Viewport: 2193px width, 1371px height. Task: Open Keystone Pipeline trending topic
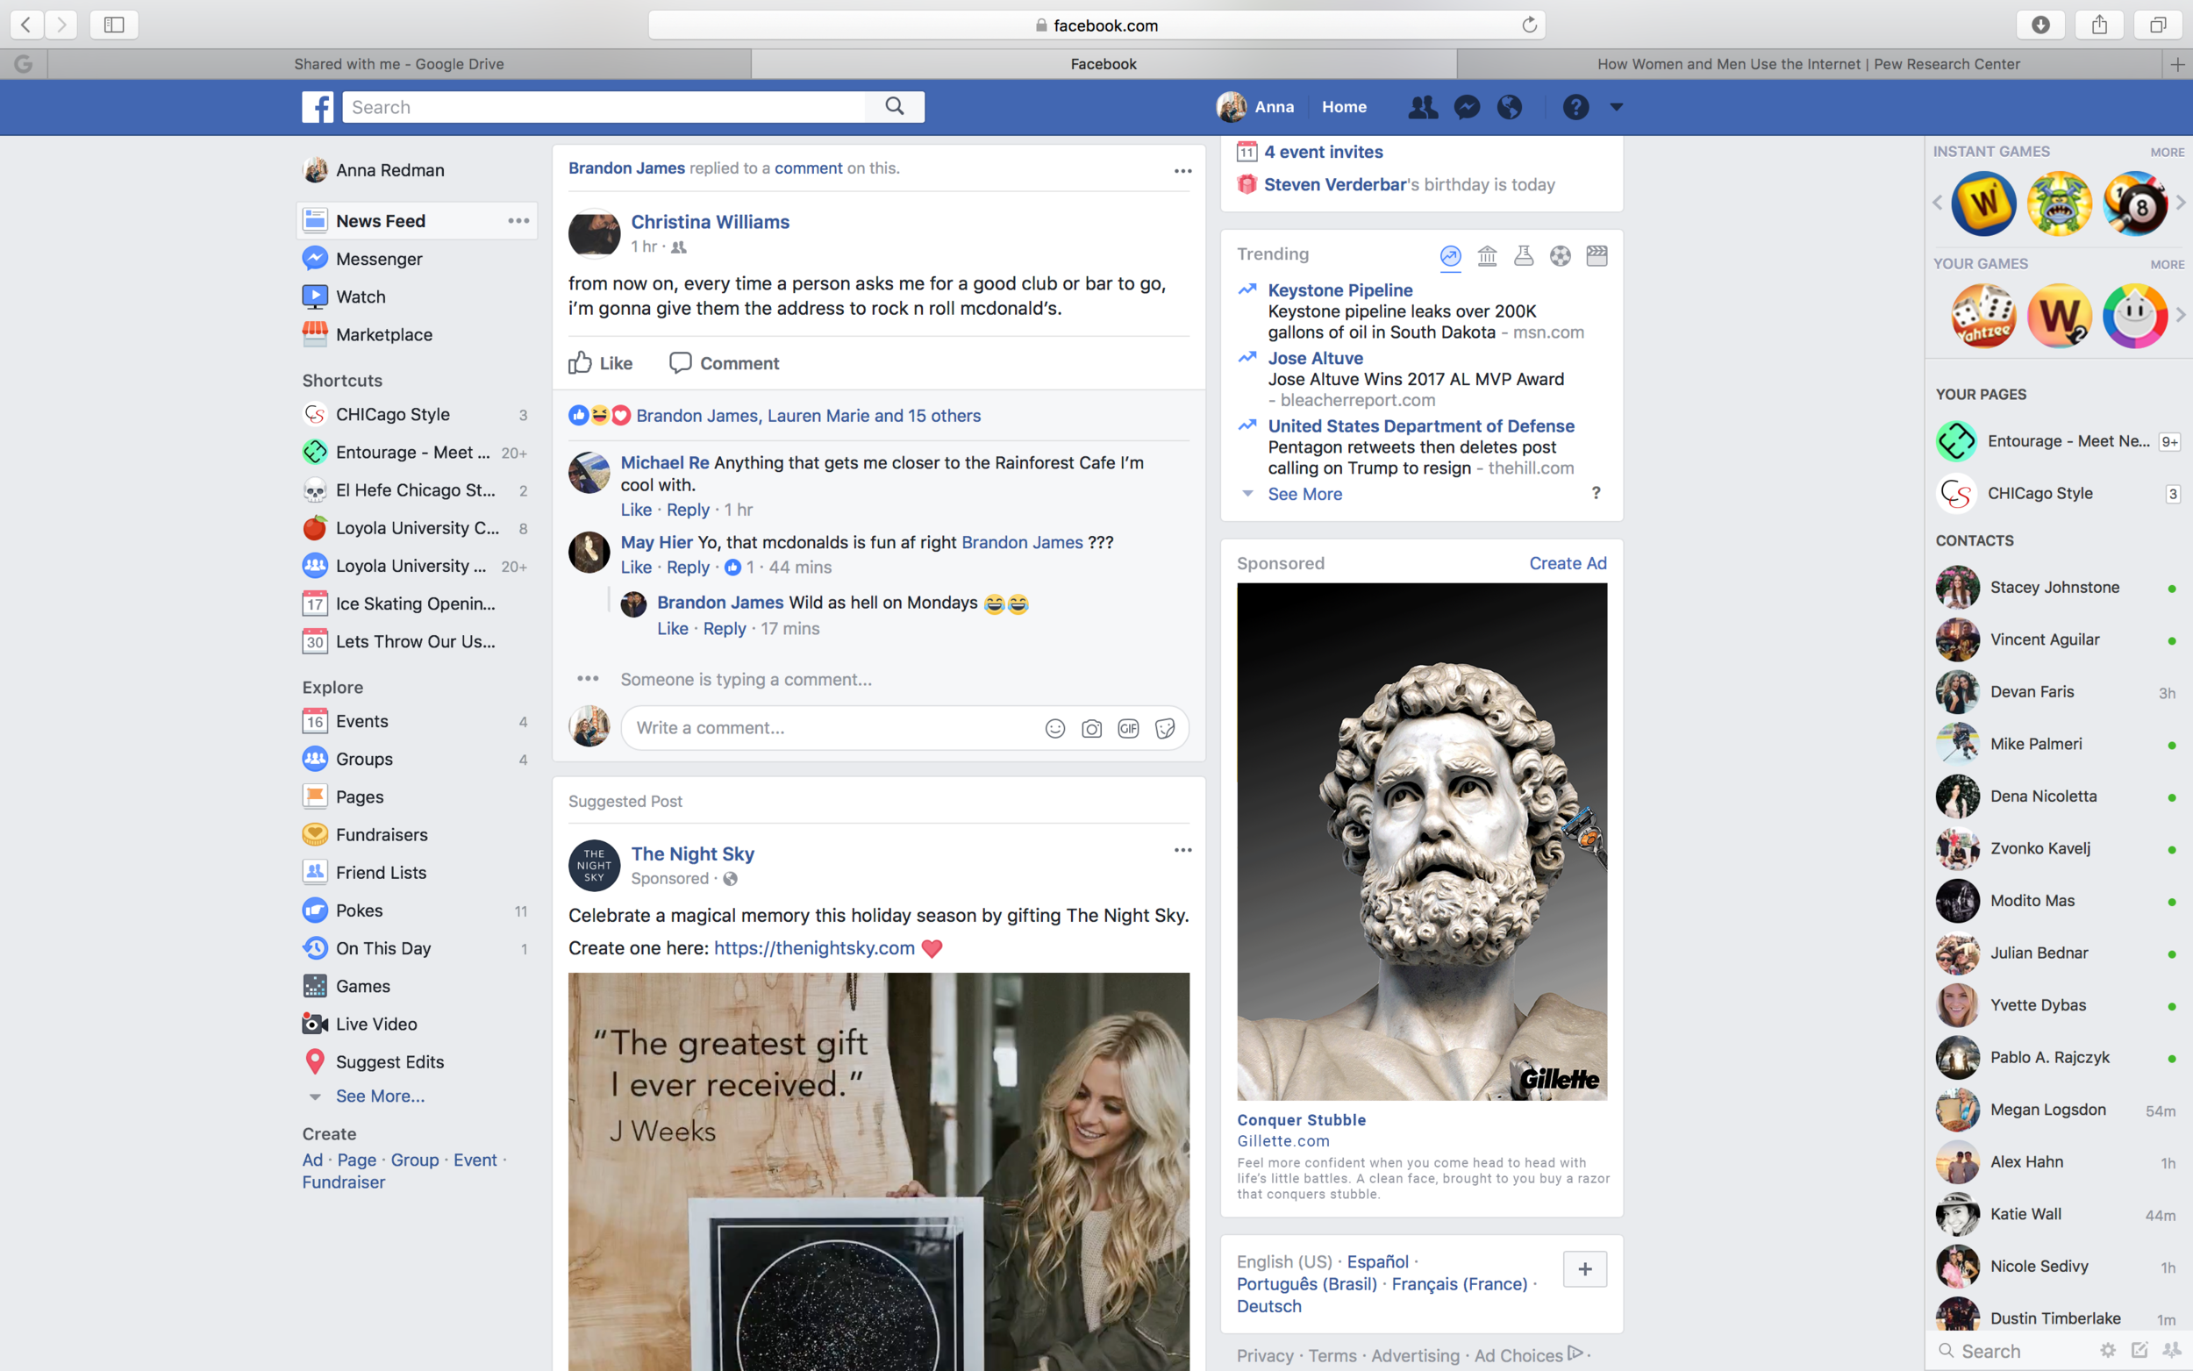(x=1339, y=290)
